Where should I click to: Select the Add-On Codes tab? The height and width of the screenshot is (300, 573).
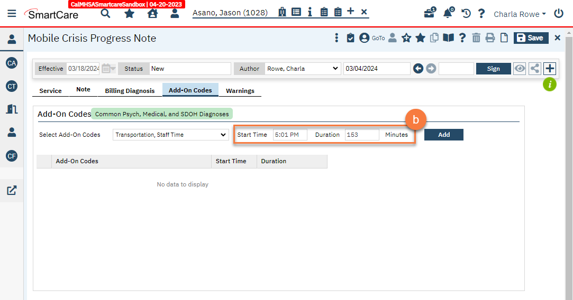[190, 90]
